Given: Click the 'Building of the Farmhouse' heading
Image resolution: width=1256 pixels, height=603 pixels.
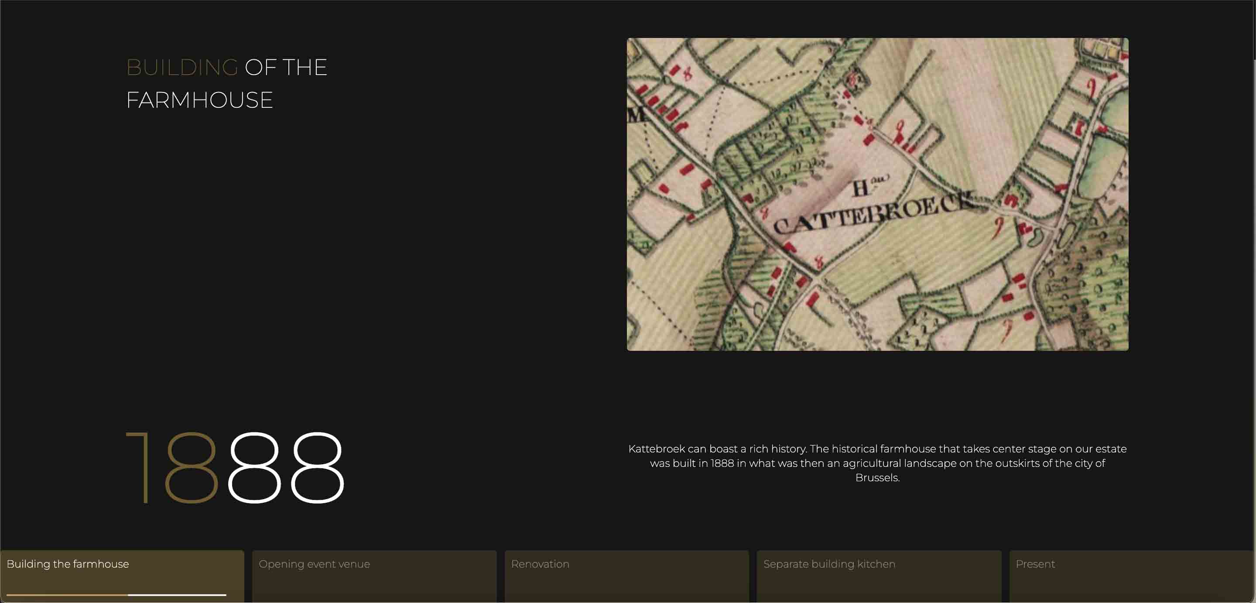Looking at the screenshot, I should point(226,83).
